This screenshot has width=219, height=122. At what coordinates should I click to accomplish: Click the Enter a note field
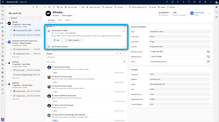click(x=85, y=62)
